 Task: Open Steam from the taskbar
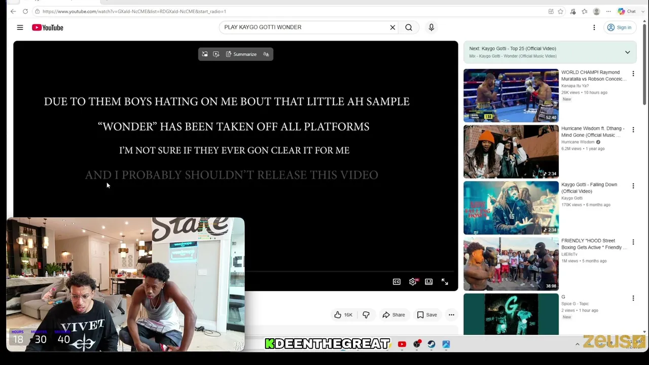tap(431, 345)
